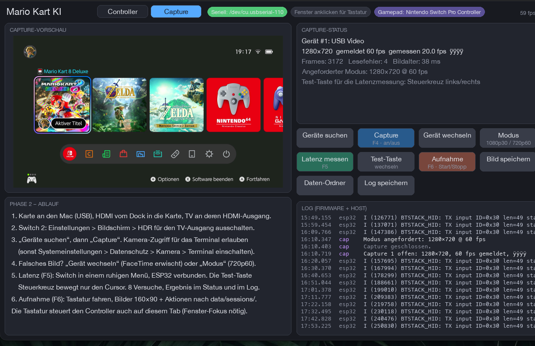This screenshot has width=535, height=346.
Task: Click step 2 about HDR ausschalten
Action: point(133,228)
